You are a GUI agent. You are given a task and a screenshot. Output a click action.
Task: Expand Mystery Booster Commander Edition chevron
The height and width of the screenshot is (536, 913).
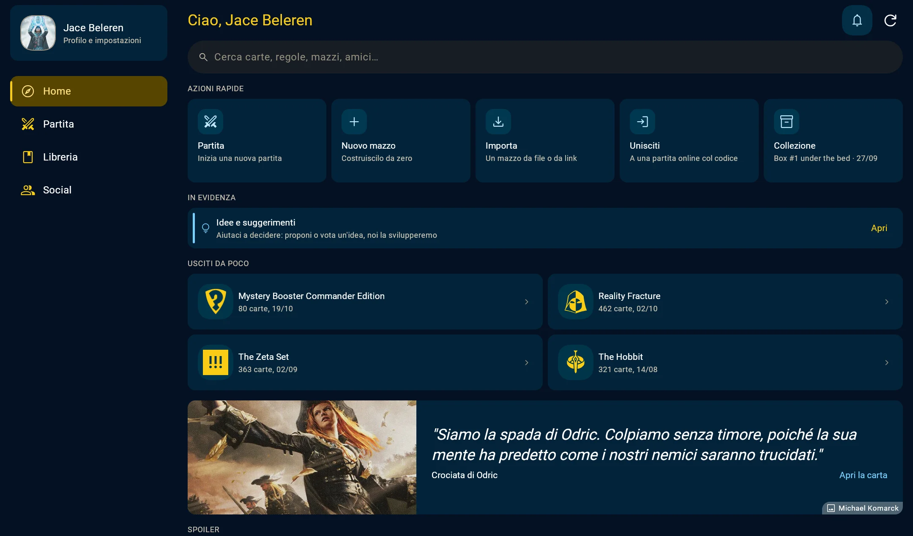527,302
